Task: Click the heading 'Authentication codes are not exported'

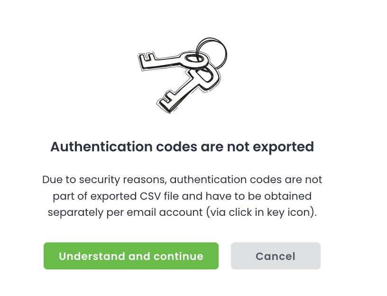Action: point(182,147)
